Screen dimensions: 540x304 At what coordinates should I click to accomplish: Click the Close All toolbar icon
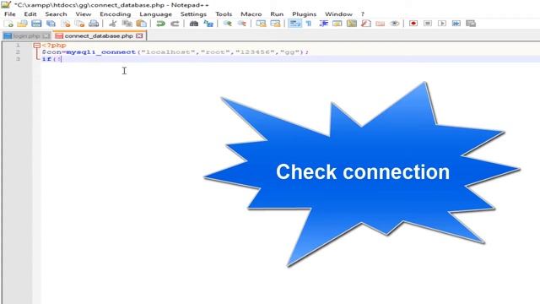tap(79, 24)
